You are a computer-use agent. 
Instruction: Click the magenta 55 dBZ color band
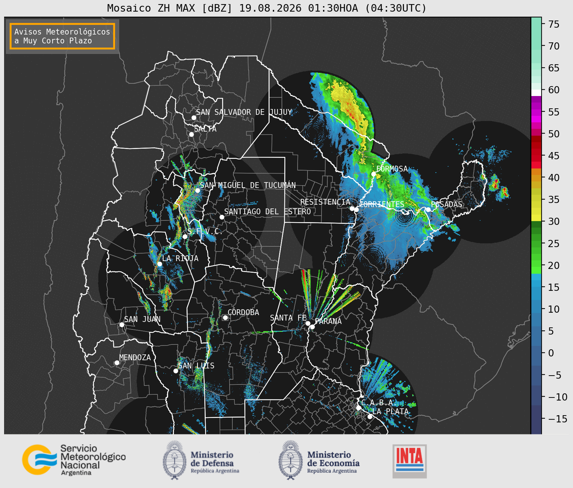pyautogui.click(x=536, y=112)
